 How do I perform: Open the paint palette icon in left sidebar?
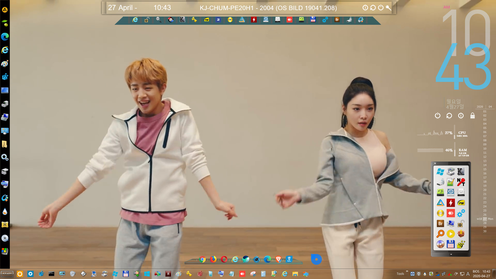point(5,64)
